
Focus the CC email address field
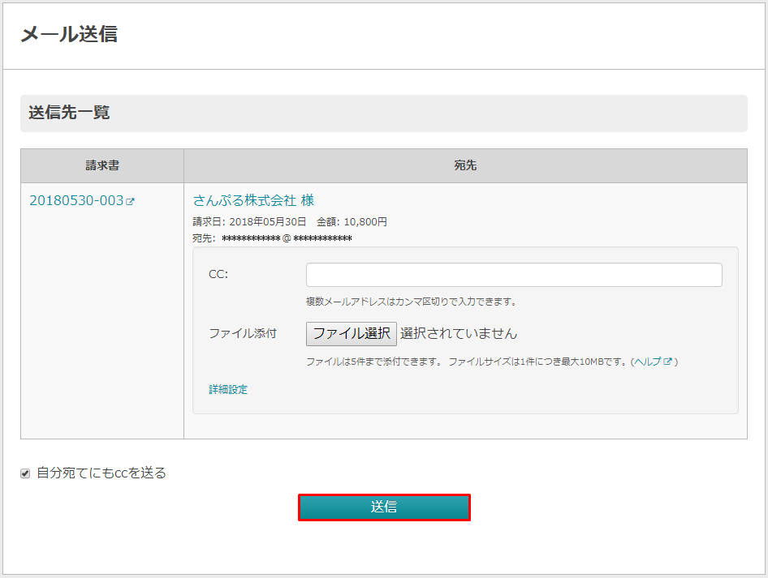point(513,275)
